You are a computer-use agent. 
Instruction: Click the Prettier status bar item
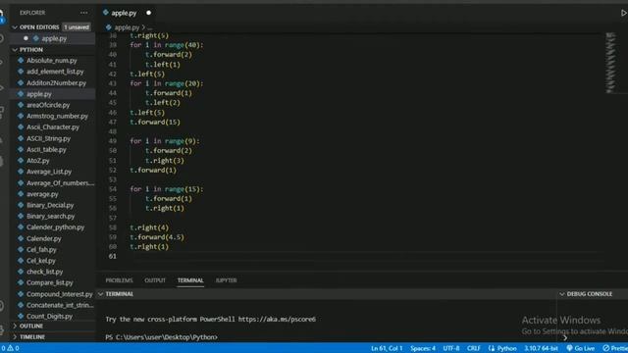click(x=615, y=348)
